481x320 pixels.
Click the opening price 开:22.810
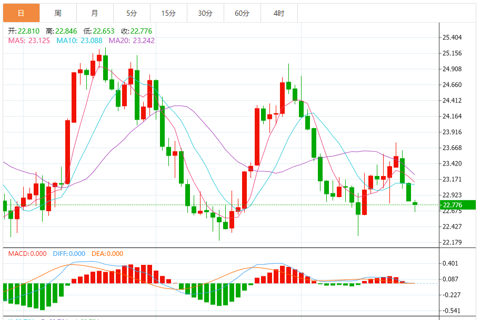click(24, 31)
